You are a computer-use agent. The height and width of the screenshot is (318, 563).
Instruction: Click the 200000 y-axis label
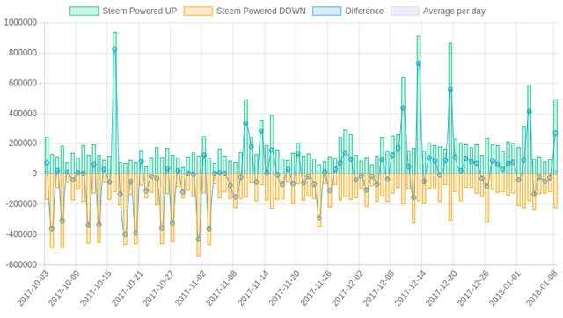point(23,144)
